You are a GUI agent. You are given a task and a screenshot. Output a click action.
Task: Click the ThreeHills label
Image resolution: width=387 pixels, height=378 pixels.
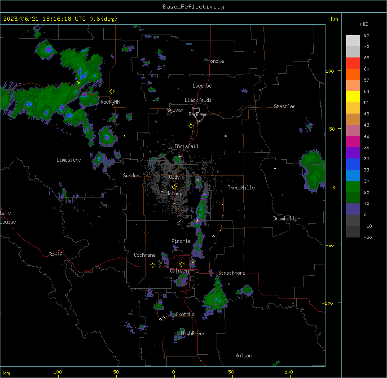click(x=241, y=188)
